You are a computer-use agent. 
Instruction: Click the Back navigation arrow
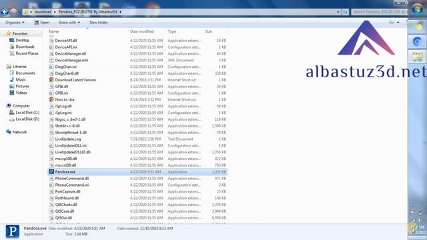(5, 12)
